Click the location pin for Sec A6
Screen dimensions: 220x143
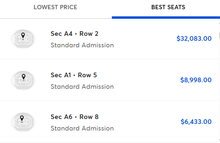click(x=22, y=118)
